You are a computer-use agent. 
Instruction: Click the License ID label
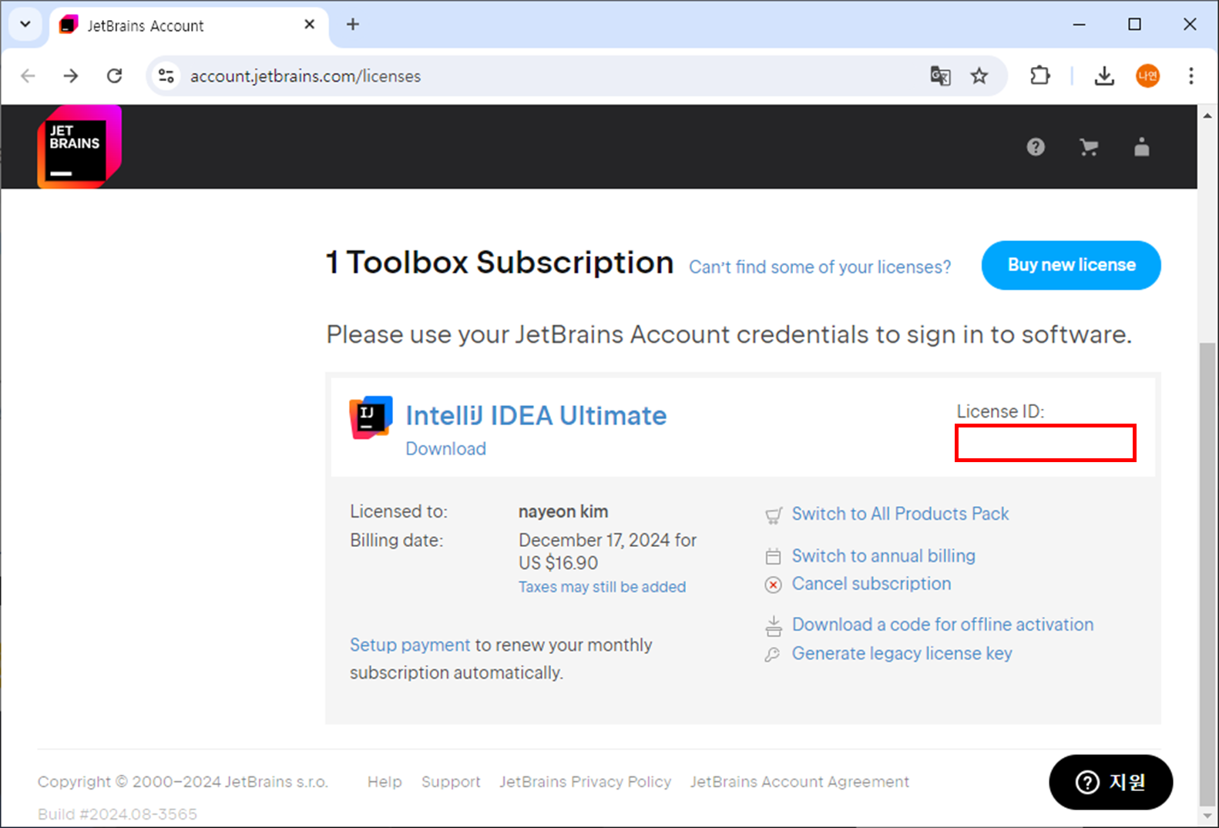[1000, 411]
